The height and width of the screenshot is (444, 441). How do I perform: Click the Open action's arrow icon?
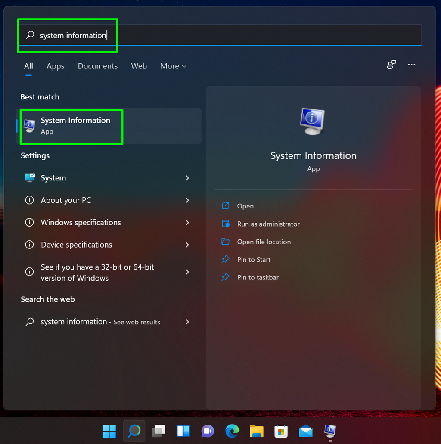click(226, 206)
